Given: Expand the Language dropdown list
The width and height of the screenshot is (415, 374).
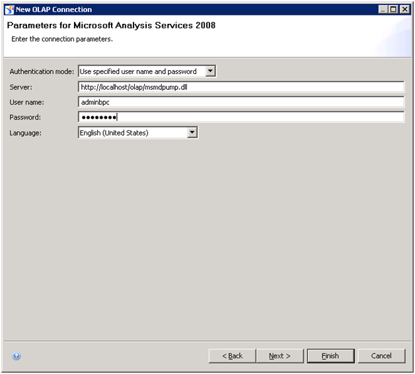Looking at the screenshot, I should 192,133.
